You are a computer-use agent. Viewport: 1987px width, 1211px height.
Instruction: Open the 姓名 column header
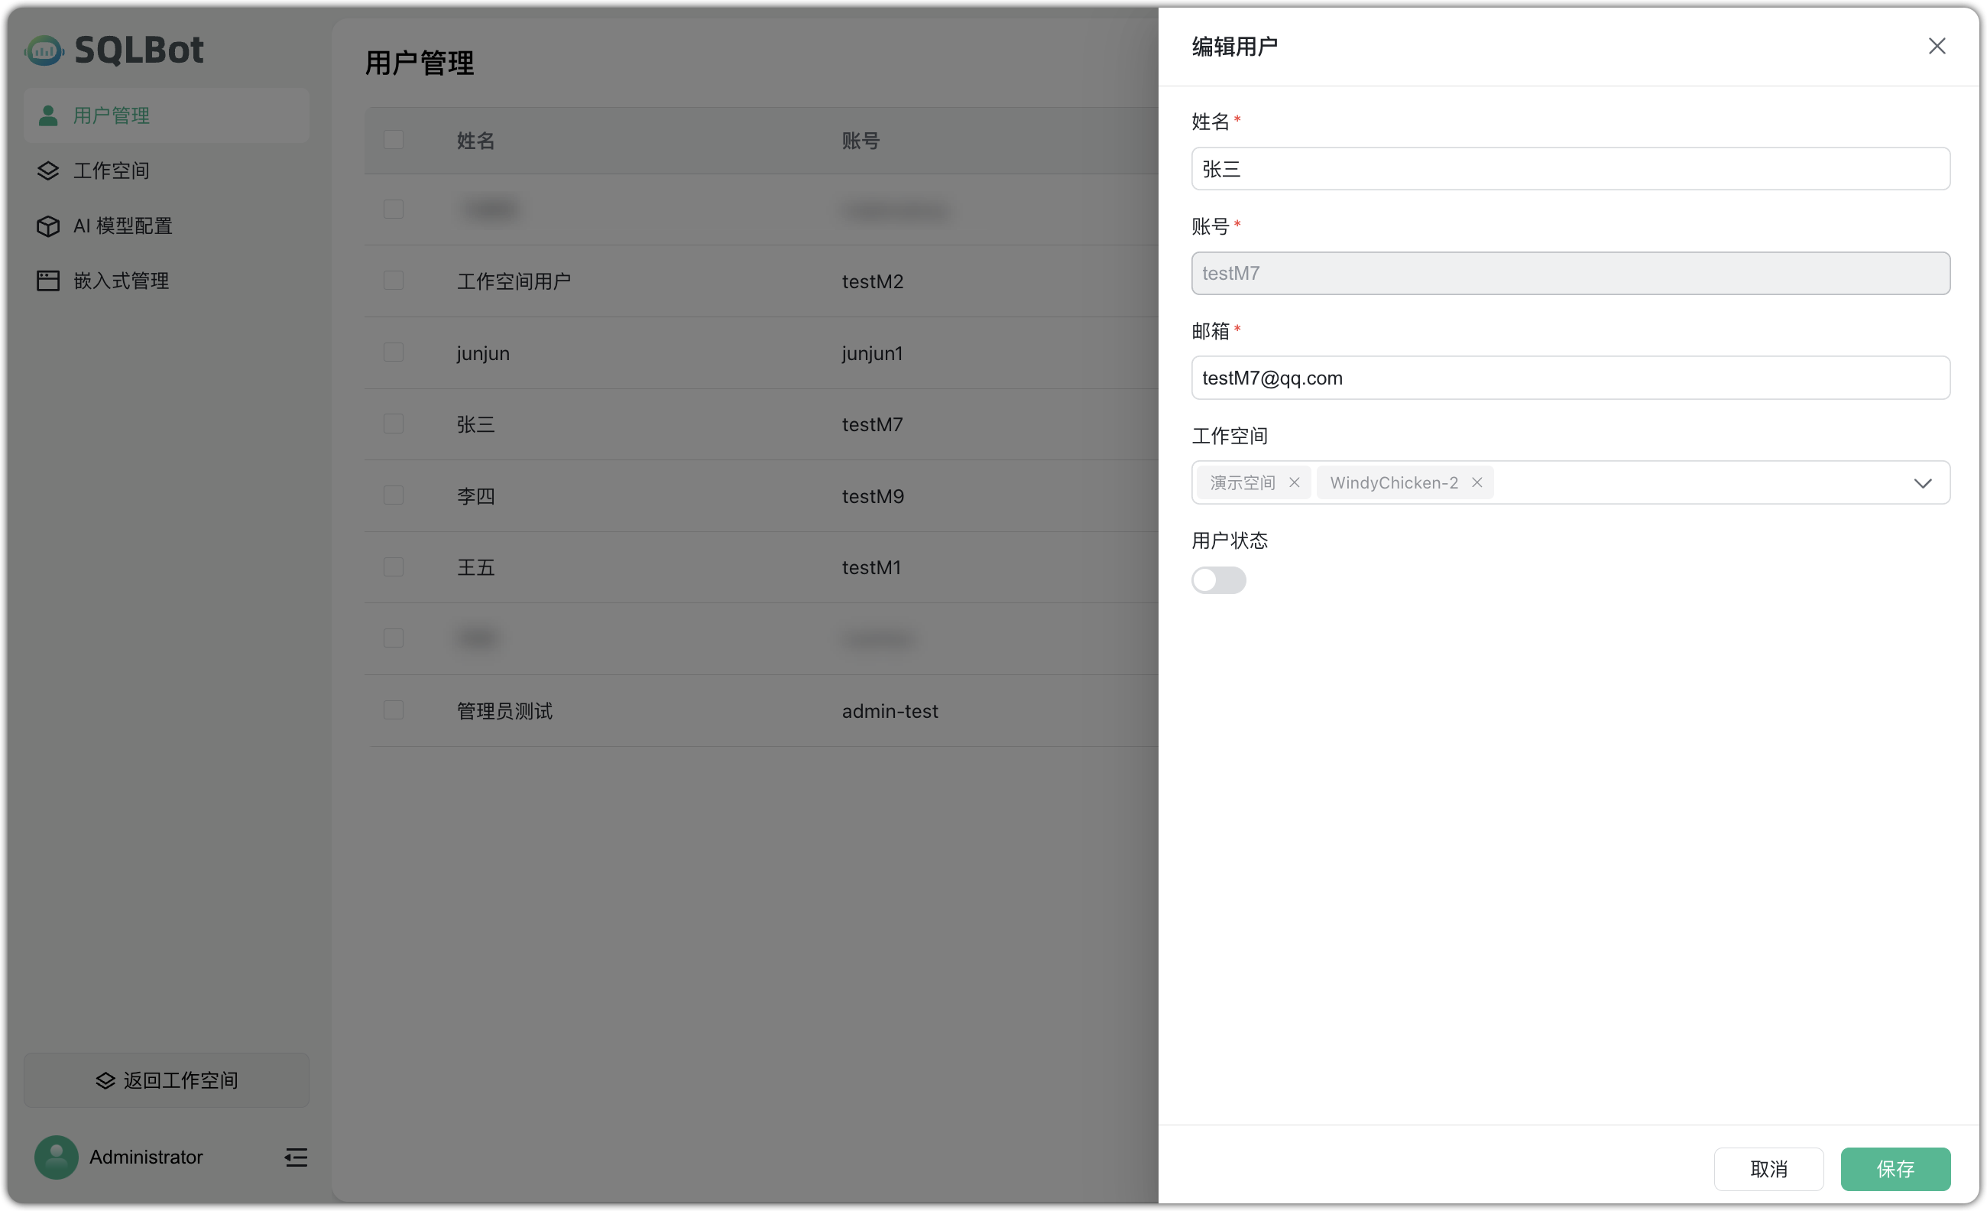475,140
